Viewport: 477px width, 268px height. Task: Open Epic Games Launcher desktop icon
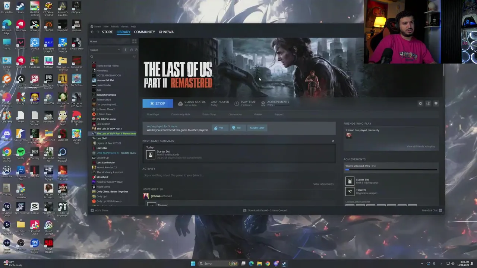point(48,82)
